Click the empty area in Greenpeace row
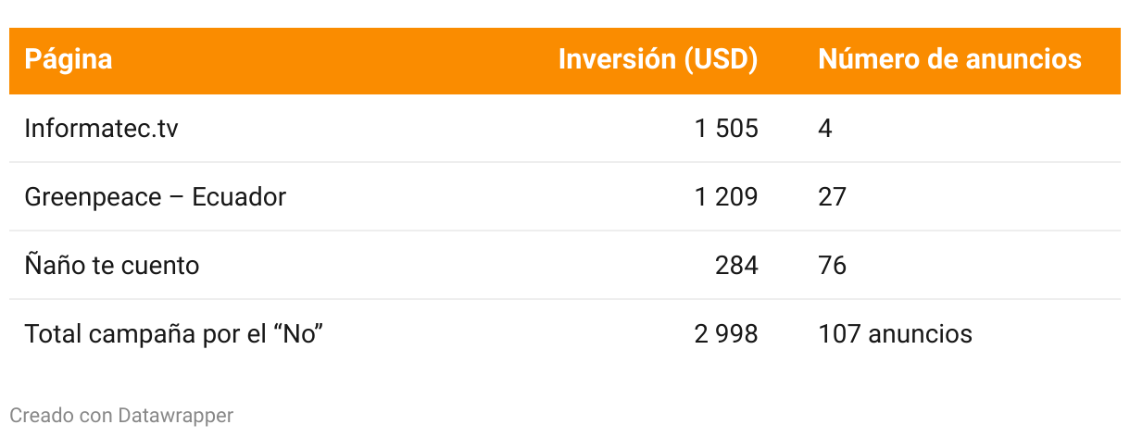 point(463,196)
